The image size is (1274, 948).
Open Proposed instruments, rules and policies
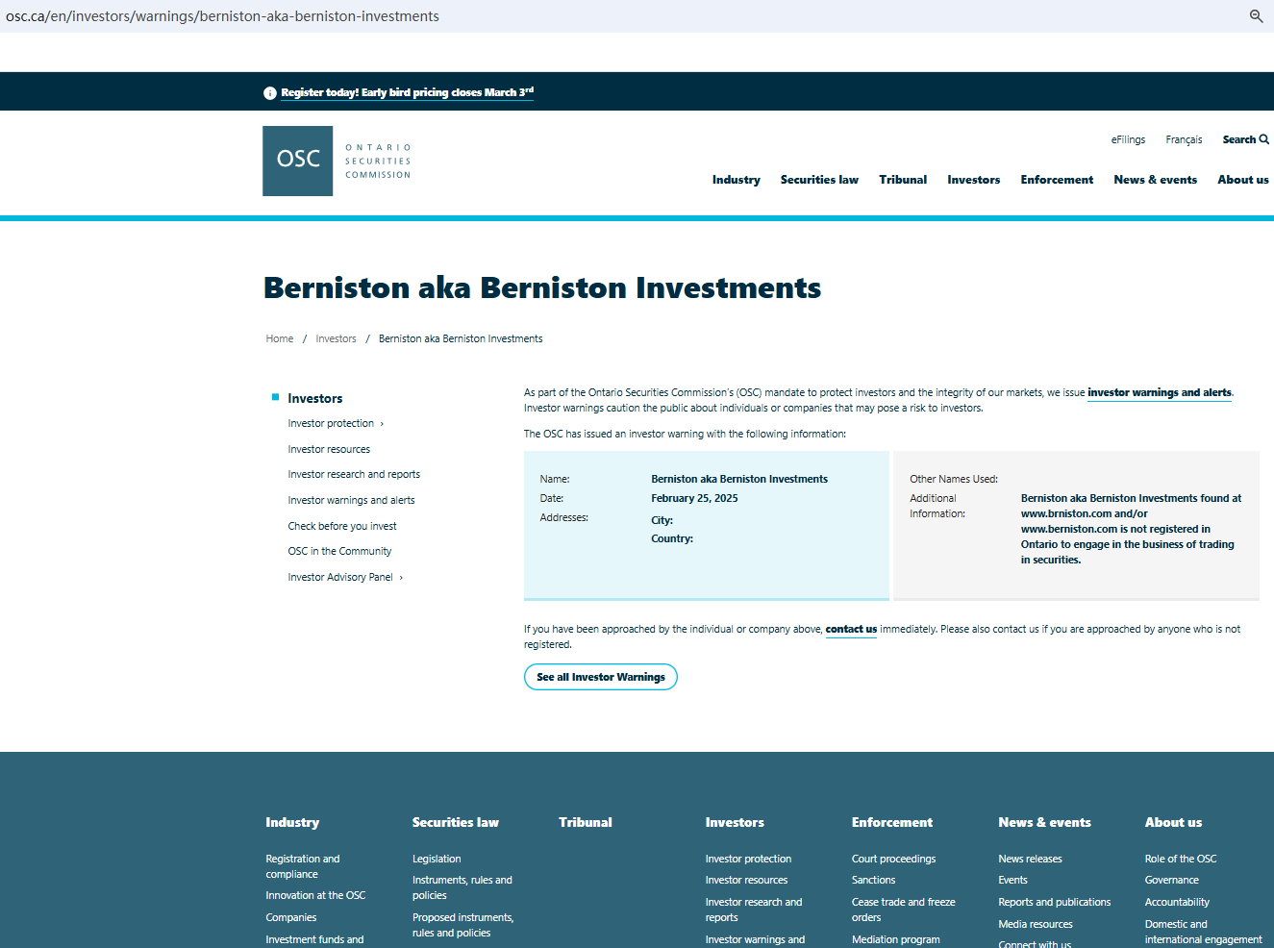[463, 925]
